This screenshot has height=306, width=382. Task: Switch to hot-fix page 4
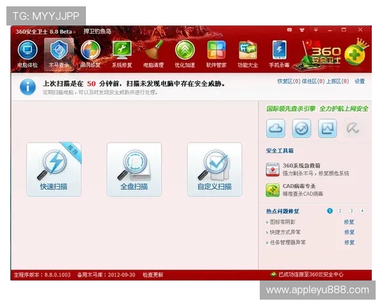pos(362,211)
